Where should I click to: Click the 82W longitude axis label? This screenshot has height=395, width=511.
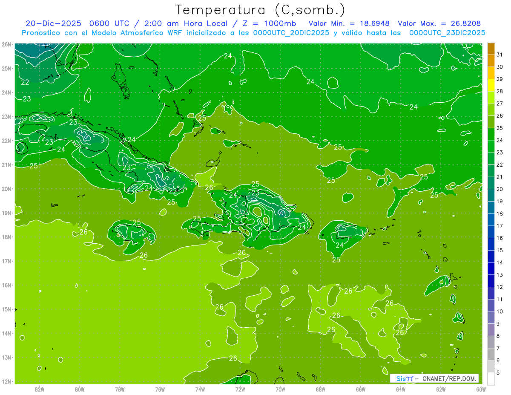(40, 389)
